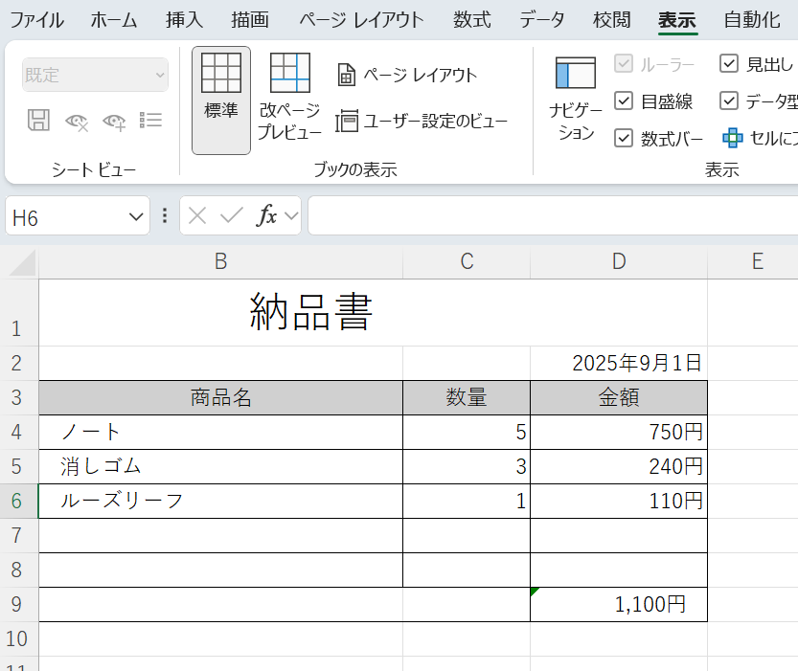The image size is (798, 671).
Task: Click the exit sheet view eye icon
Action: point(77,122)
